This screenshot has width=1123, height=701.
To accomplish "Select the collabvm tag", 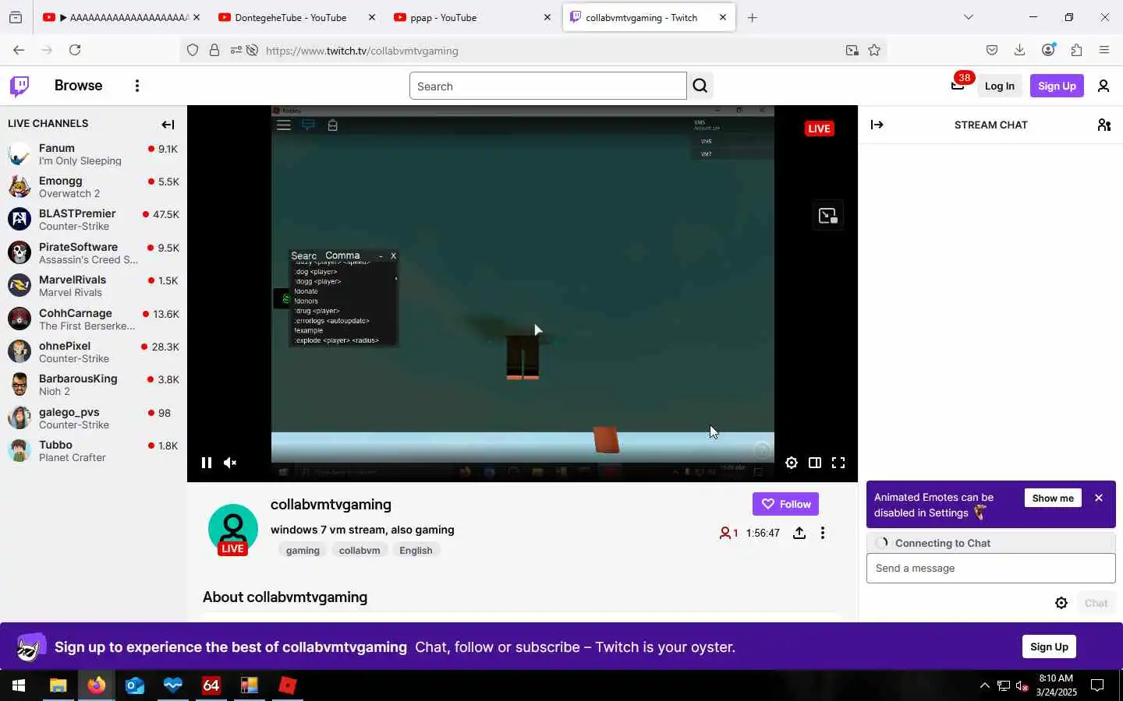I will [360, 550].
